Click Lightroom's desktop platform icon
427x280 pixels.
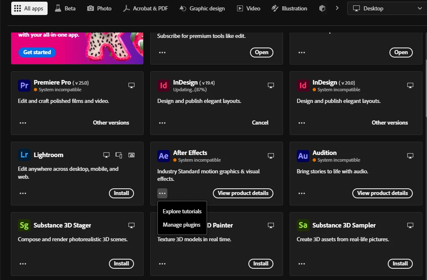(106, 155)
